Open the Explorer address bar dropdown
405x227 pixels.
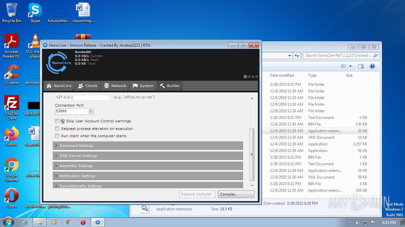click(x=290, y=55)
